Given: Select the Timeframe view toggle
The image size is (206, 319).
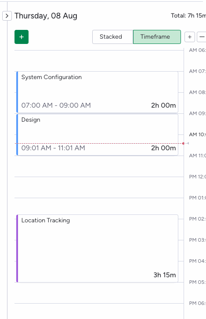Looking at the screenshot, I should point(157,37).
